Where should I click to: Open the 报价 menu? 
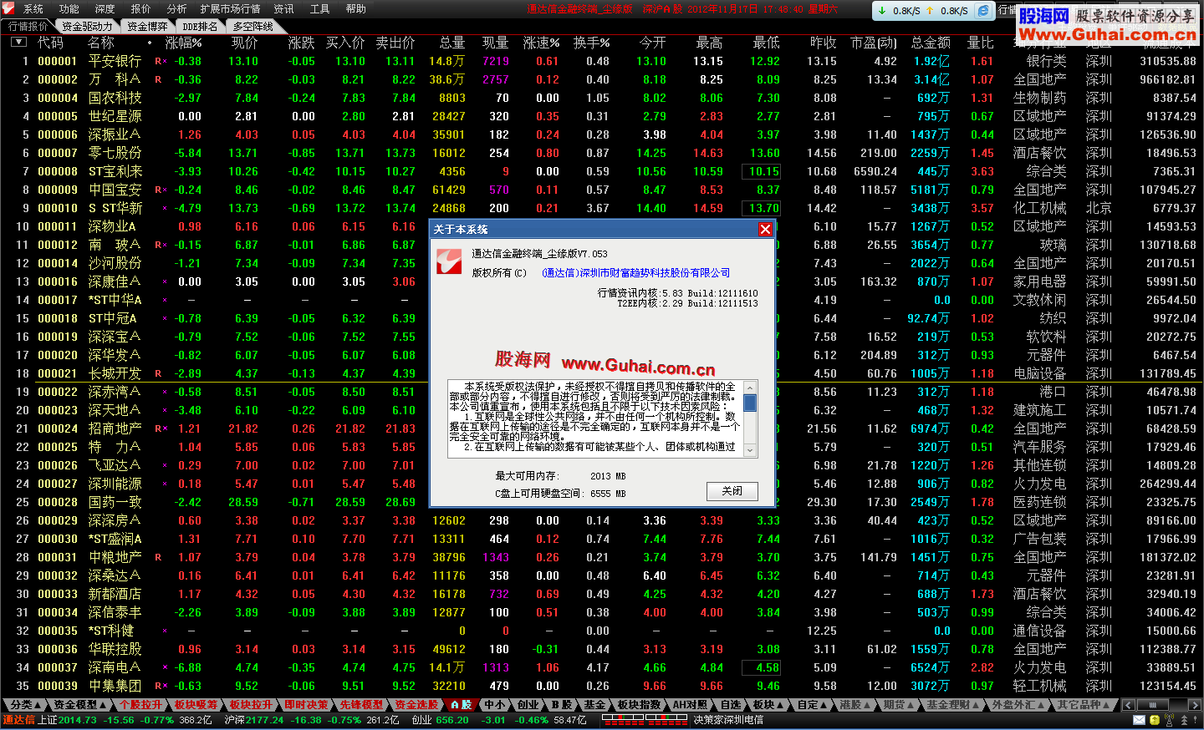pos(141,9)
